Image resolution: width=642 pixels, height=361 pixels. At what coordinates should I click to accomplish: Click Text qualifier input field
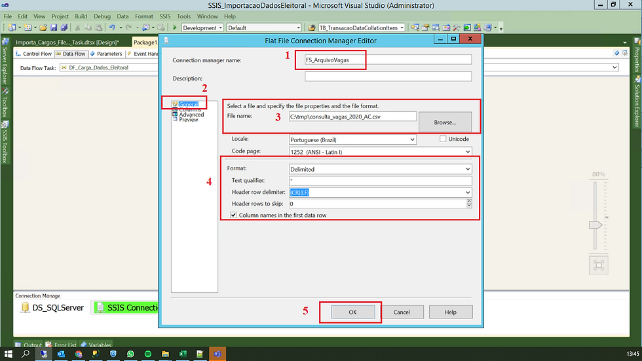point(381,181)
